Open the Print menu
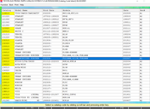This screenshot has width=150, height=109. 16,5
